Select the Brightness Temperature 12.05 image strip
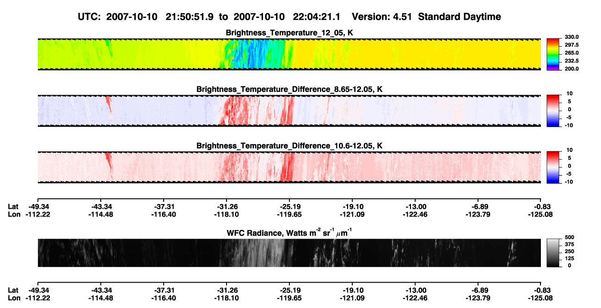The height and width of the screenshot is (308, 601). pyautogui.click(x=289, y=54)
